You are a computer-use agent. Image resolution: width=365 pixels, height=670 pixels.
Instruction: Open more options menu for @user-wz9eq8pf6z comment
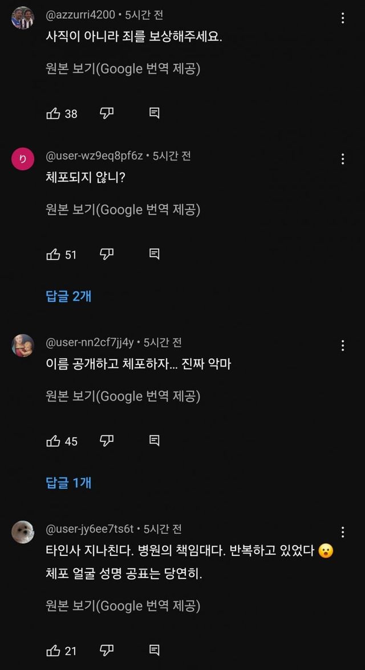pyautogui.click(x=343, y=159)
